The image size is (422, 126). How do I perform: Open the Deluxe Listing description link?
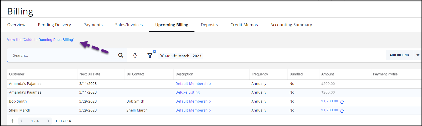[x=187, y=92]
